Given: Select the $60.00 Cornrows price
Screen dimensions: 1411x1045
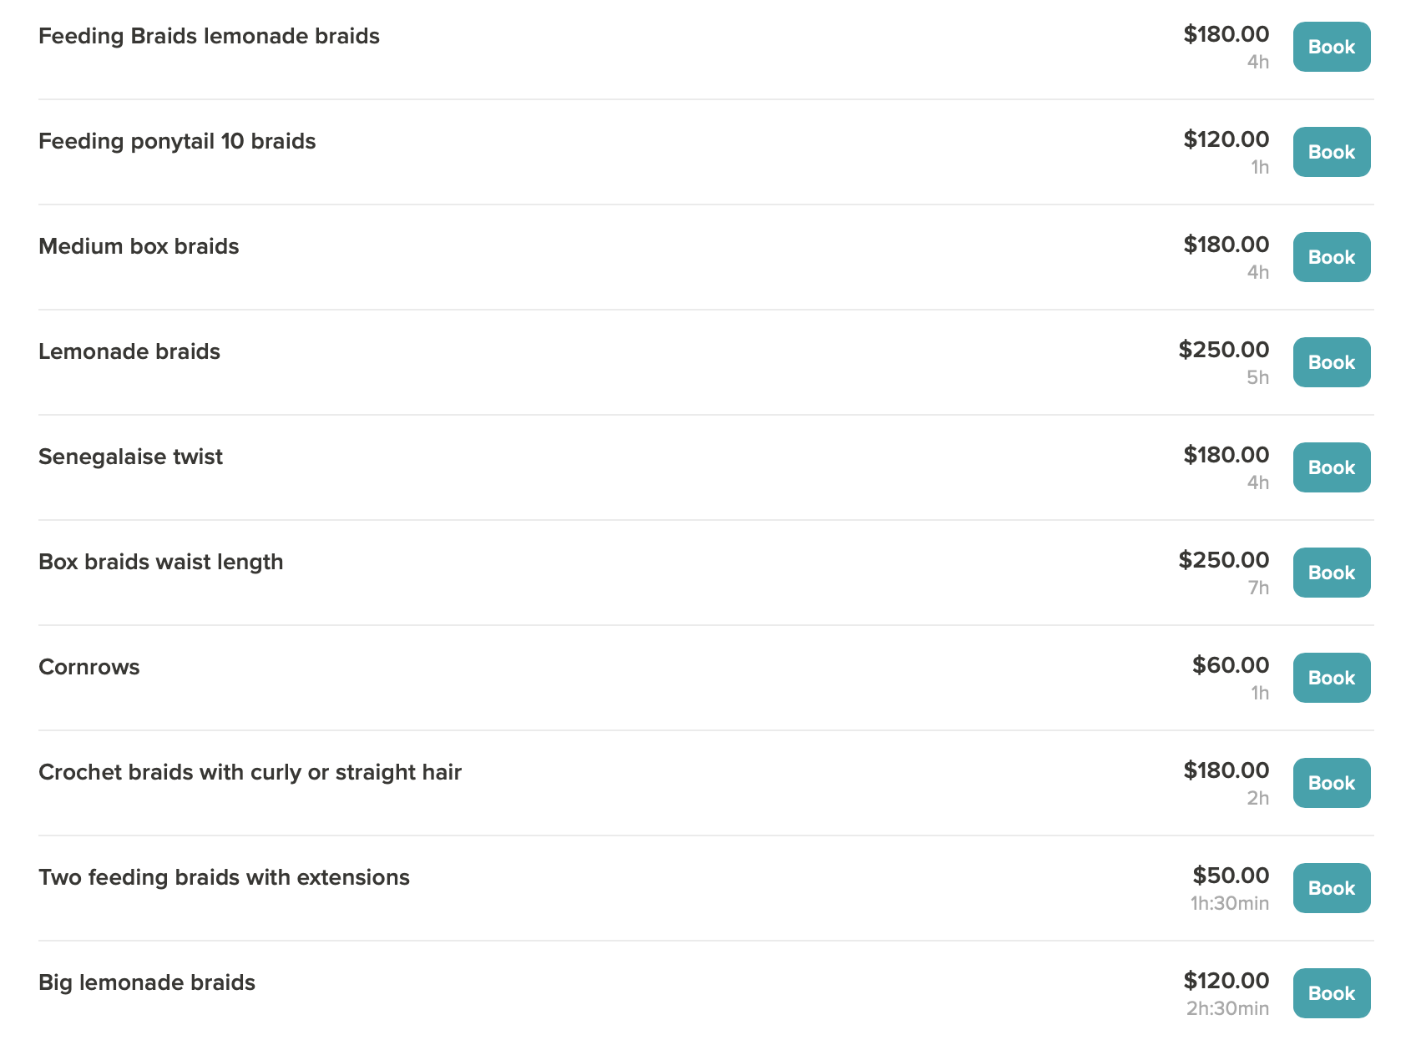Looking at the screenshot, I should 1231,665.
